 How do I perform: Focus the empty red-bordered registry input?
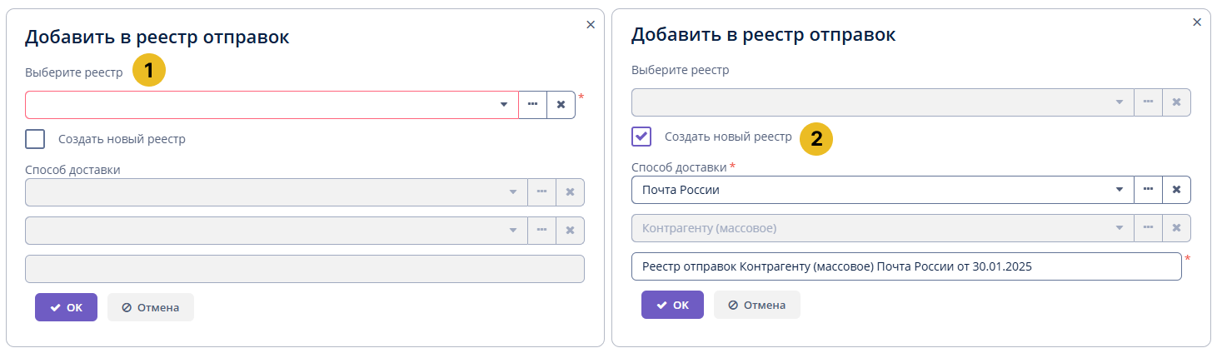pyautogui.click(x=258, y=105)
